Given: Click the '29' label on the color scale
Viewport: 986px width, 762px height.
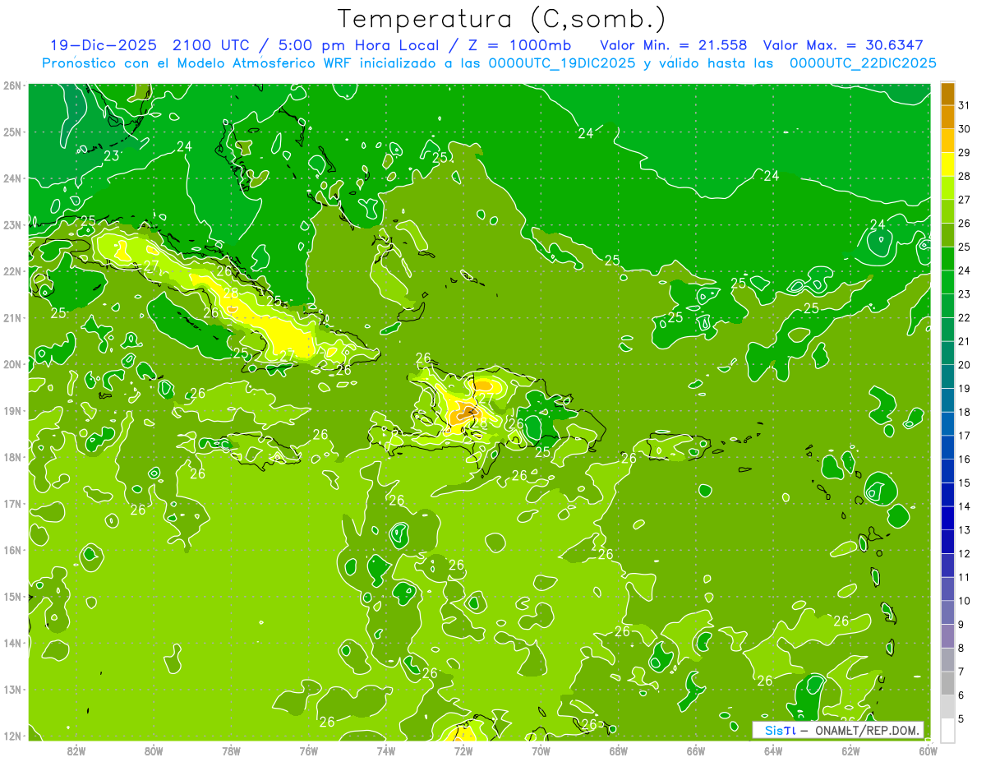Looking at the screenshot, I should point(965,153).
